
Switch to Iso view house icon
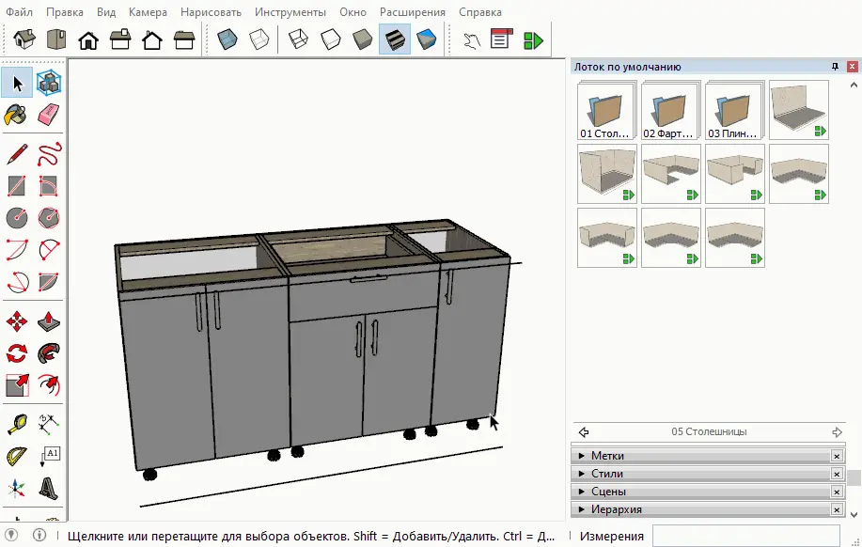click(x=24, y=39)
